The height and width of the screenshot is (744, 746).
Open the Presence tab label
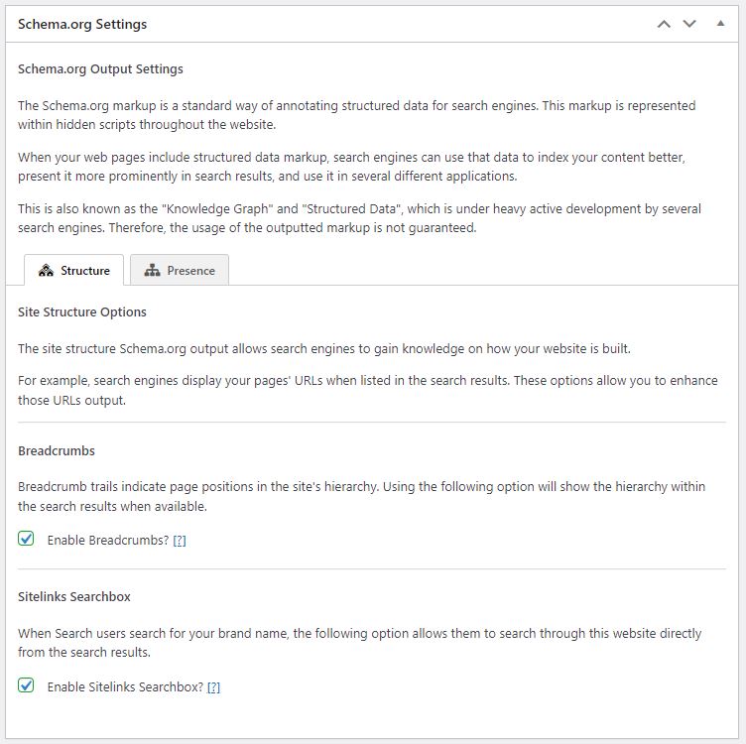190,271
